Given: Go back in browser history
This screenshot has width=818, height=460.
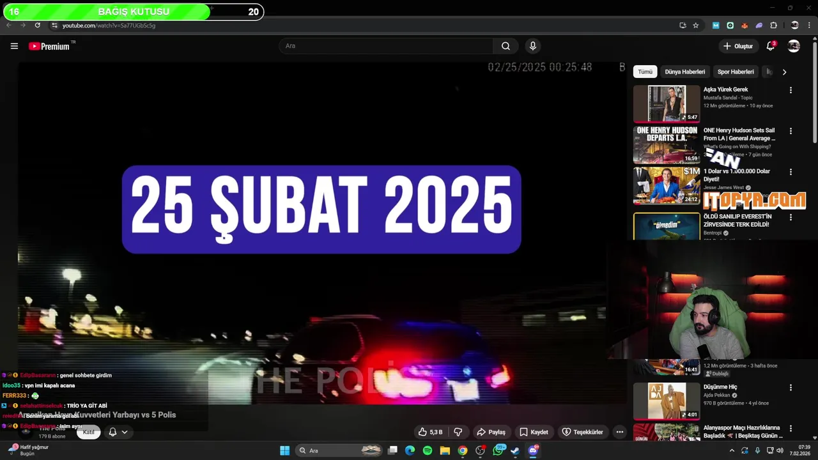Looking at the screenshot, I should 8,26.
